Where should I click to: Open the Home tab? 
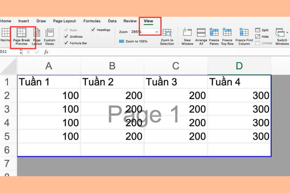[x=6, y=21]
